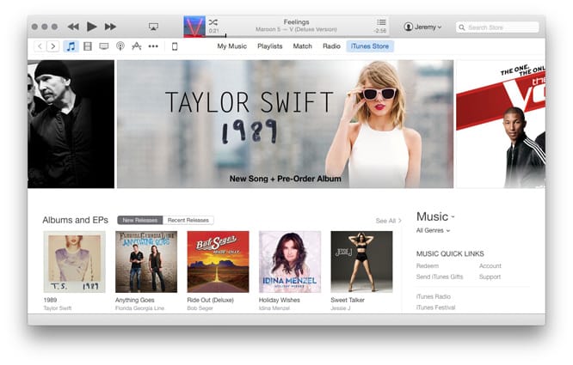Open the Up Next list icon
The height and width of the screenshot is (365, 573).
pyautogui.click(x=381, y=22)
